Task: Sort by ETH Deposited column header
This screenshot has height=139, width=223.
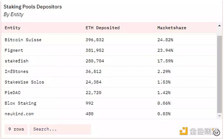Action: pyautogui.click(x=103, y=28)
